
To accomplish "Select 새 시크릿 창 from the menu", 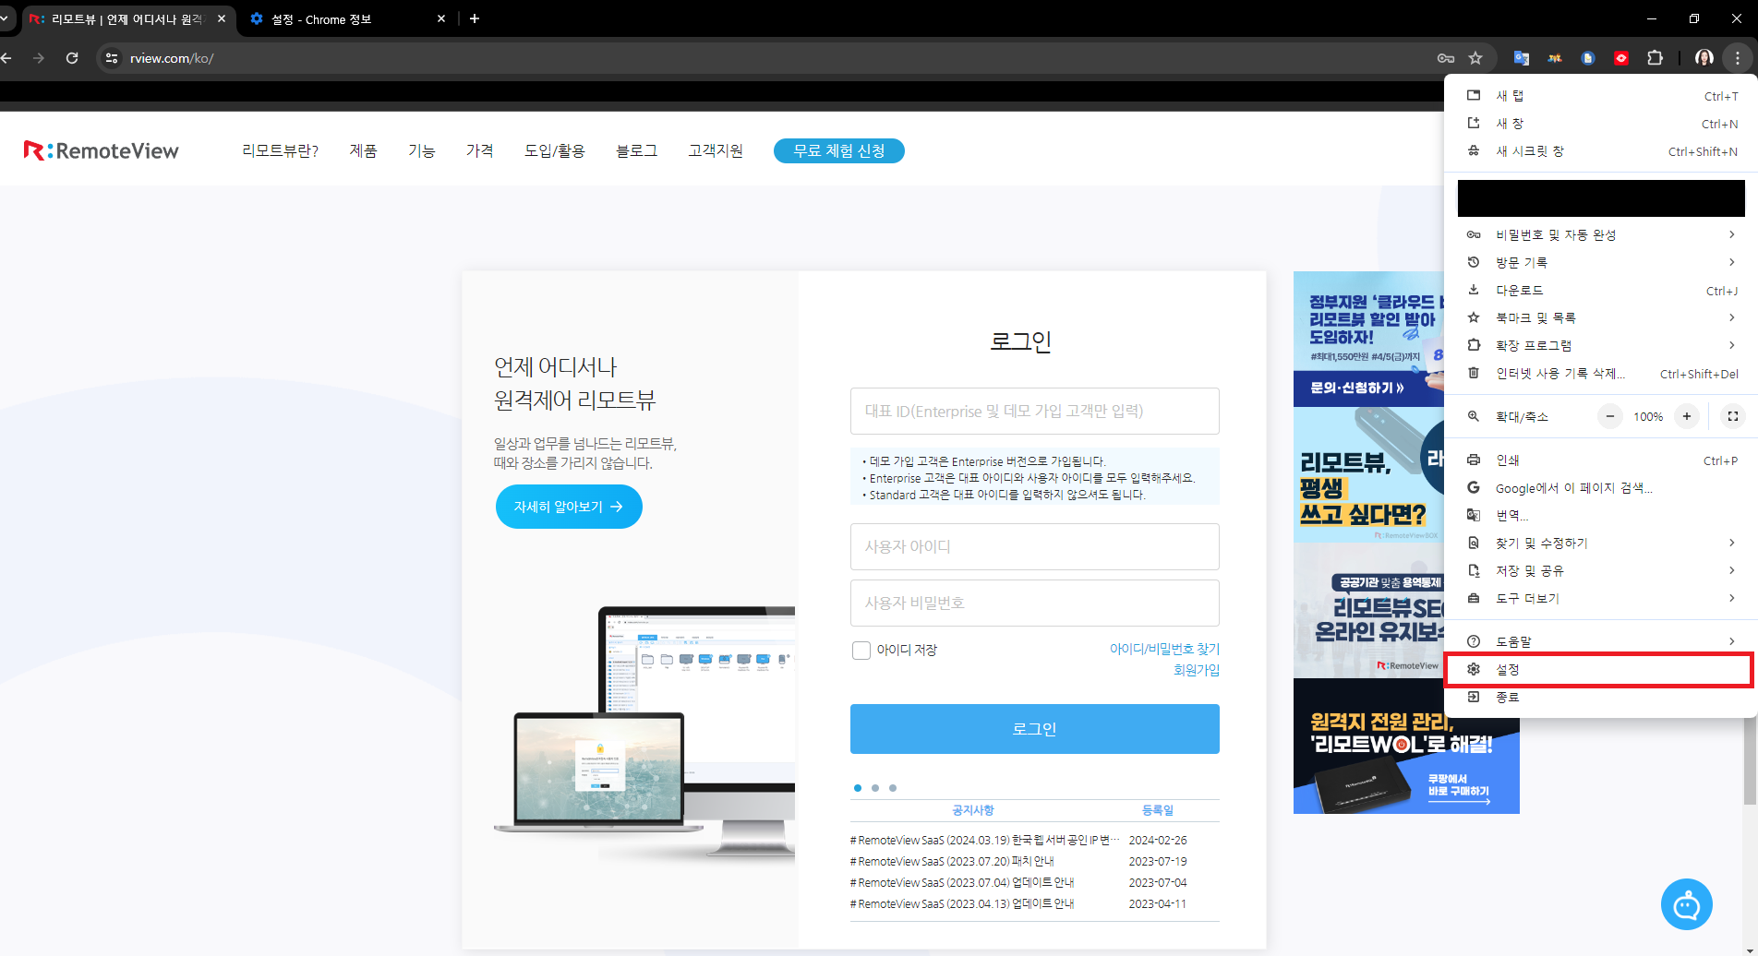I will [x=1601, y=151].
